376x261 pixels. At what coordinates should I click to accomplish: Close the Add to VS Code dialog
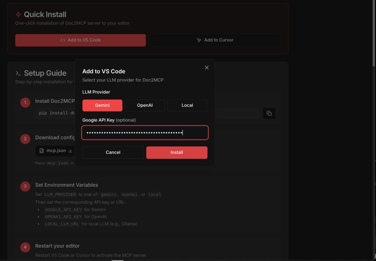pyautogui.click(x=207, y=68)
